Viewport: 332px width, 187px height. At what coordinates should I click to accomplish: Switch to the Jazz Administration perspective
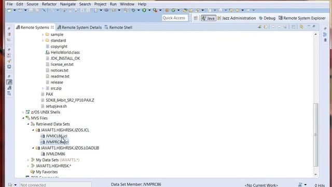(237, 18)
